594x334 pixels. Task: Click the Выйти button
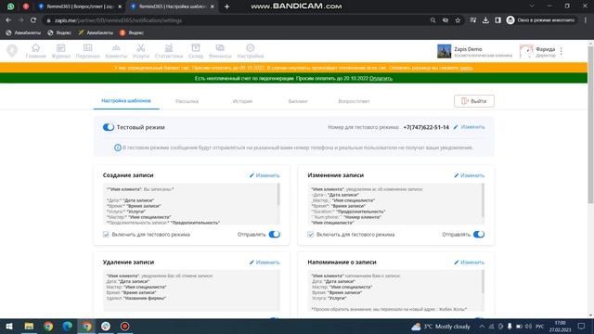pyautogui.click(x=474, y=101)
